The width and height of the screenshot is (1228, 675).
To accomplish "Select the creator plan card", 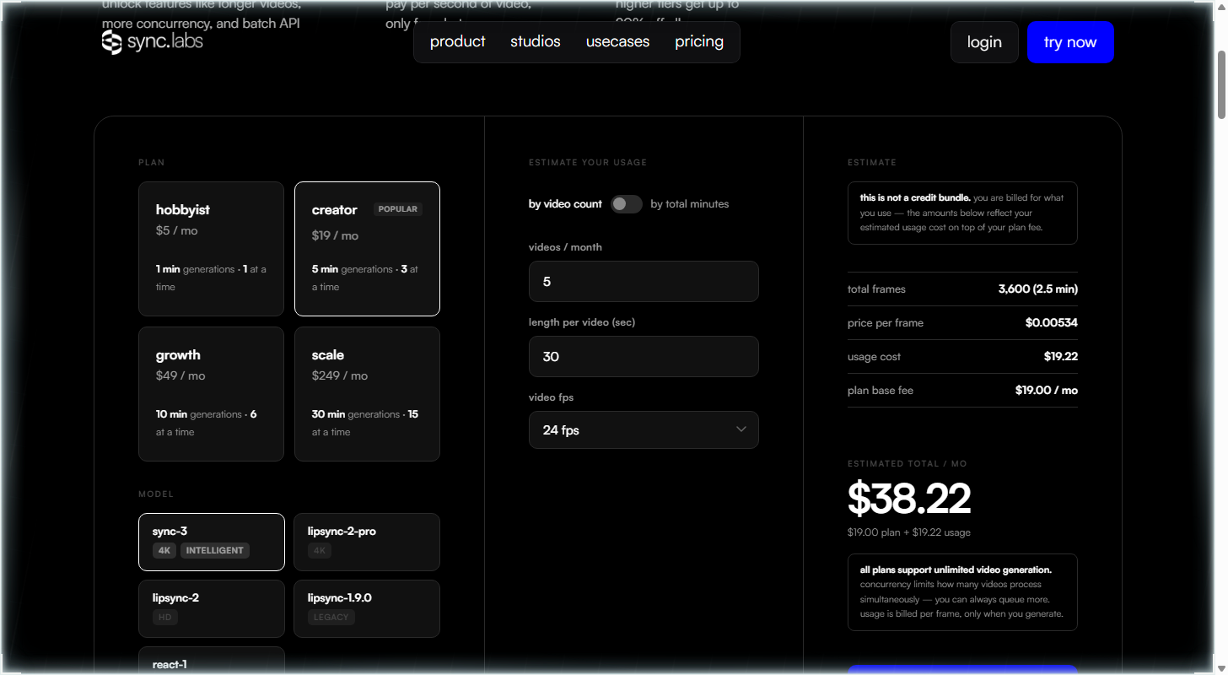I will point(367,249).
